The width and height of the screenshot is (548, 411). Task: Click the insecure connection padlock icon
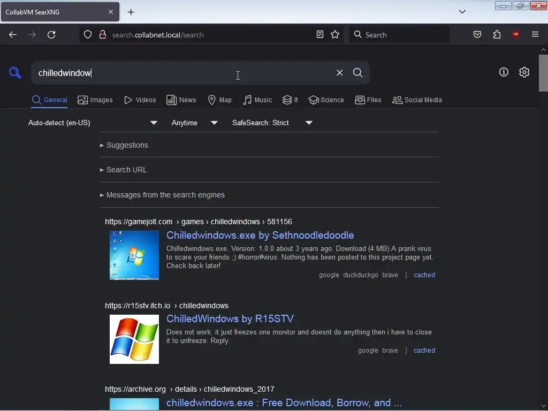pyautogui.click(x=102, y=35)
